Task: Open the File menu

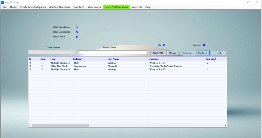Action: point(5,7)
